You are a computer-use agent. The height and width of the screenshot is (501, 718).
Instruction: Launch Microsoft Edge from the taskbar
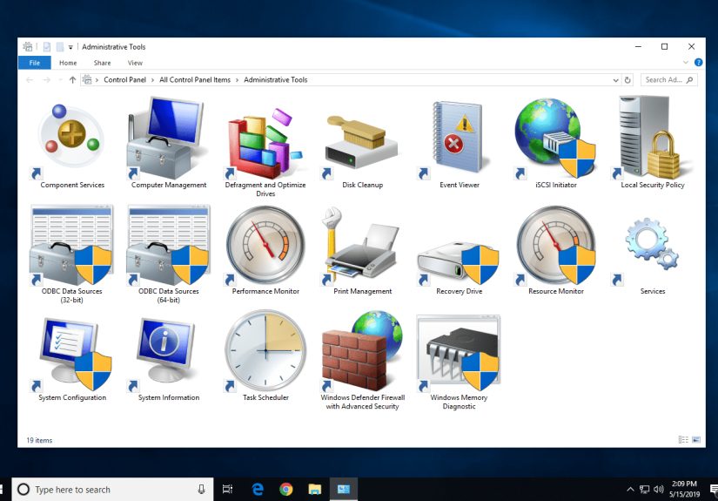tap(258, 490)
